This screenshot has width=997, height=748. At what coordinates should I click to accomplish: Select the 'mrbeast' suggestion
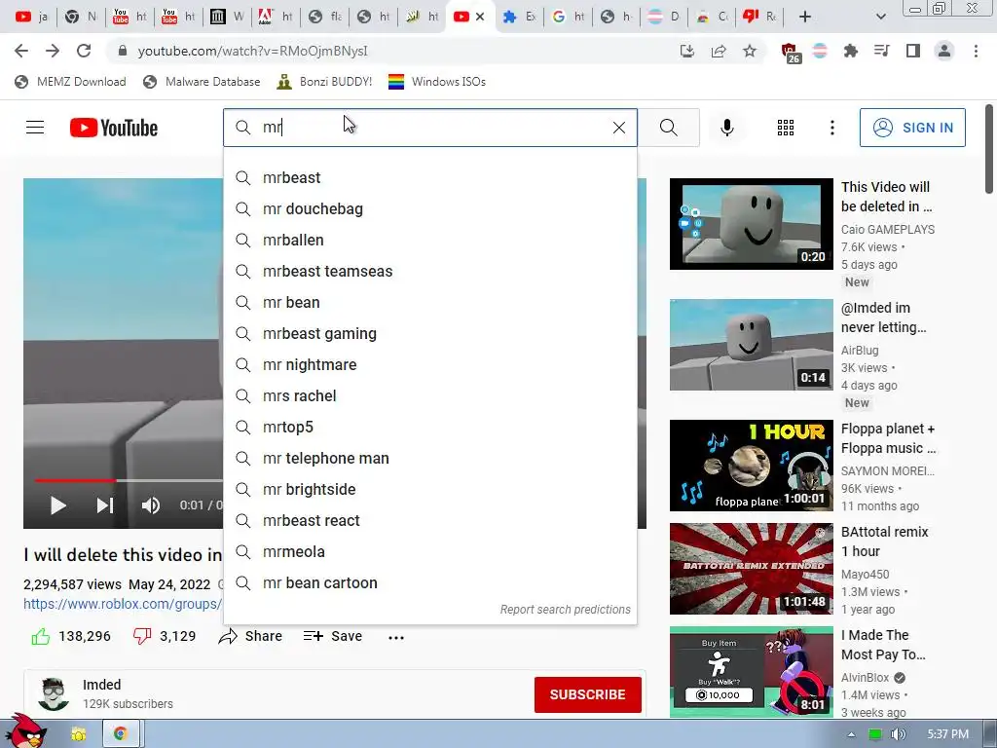tap(429, 177)
